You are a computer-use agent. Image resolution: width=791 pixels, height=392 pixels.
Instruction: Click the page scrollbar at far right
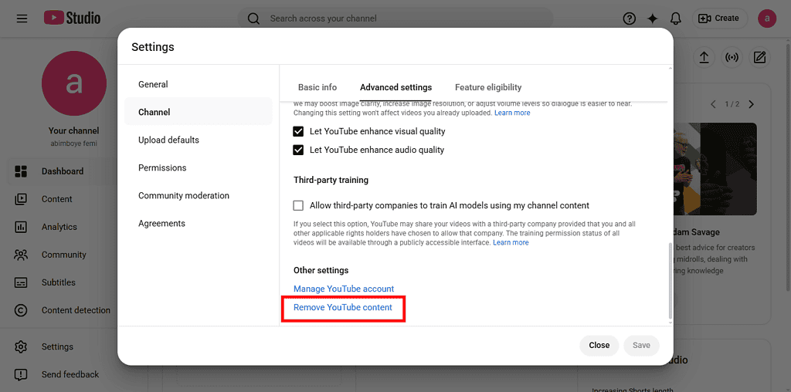pos(786,166)
